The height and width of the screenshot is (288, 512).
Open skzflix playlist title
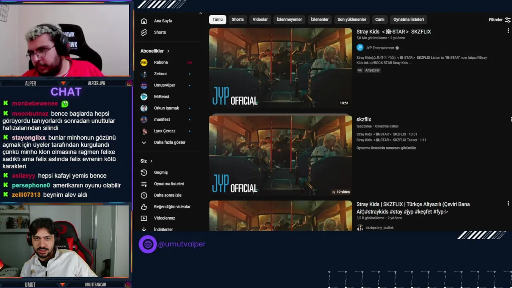point(364,119)
